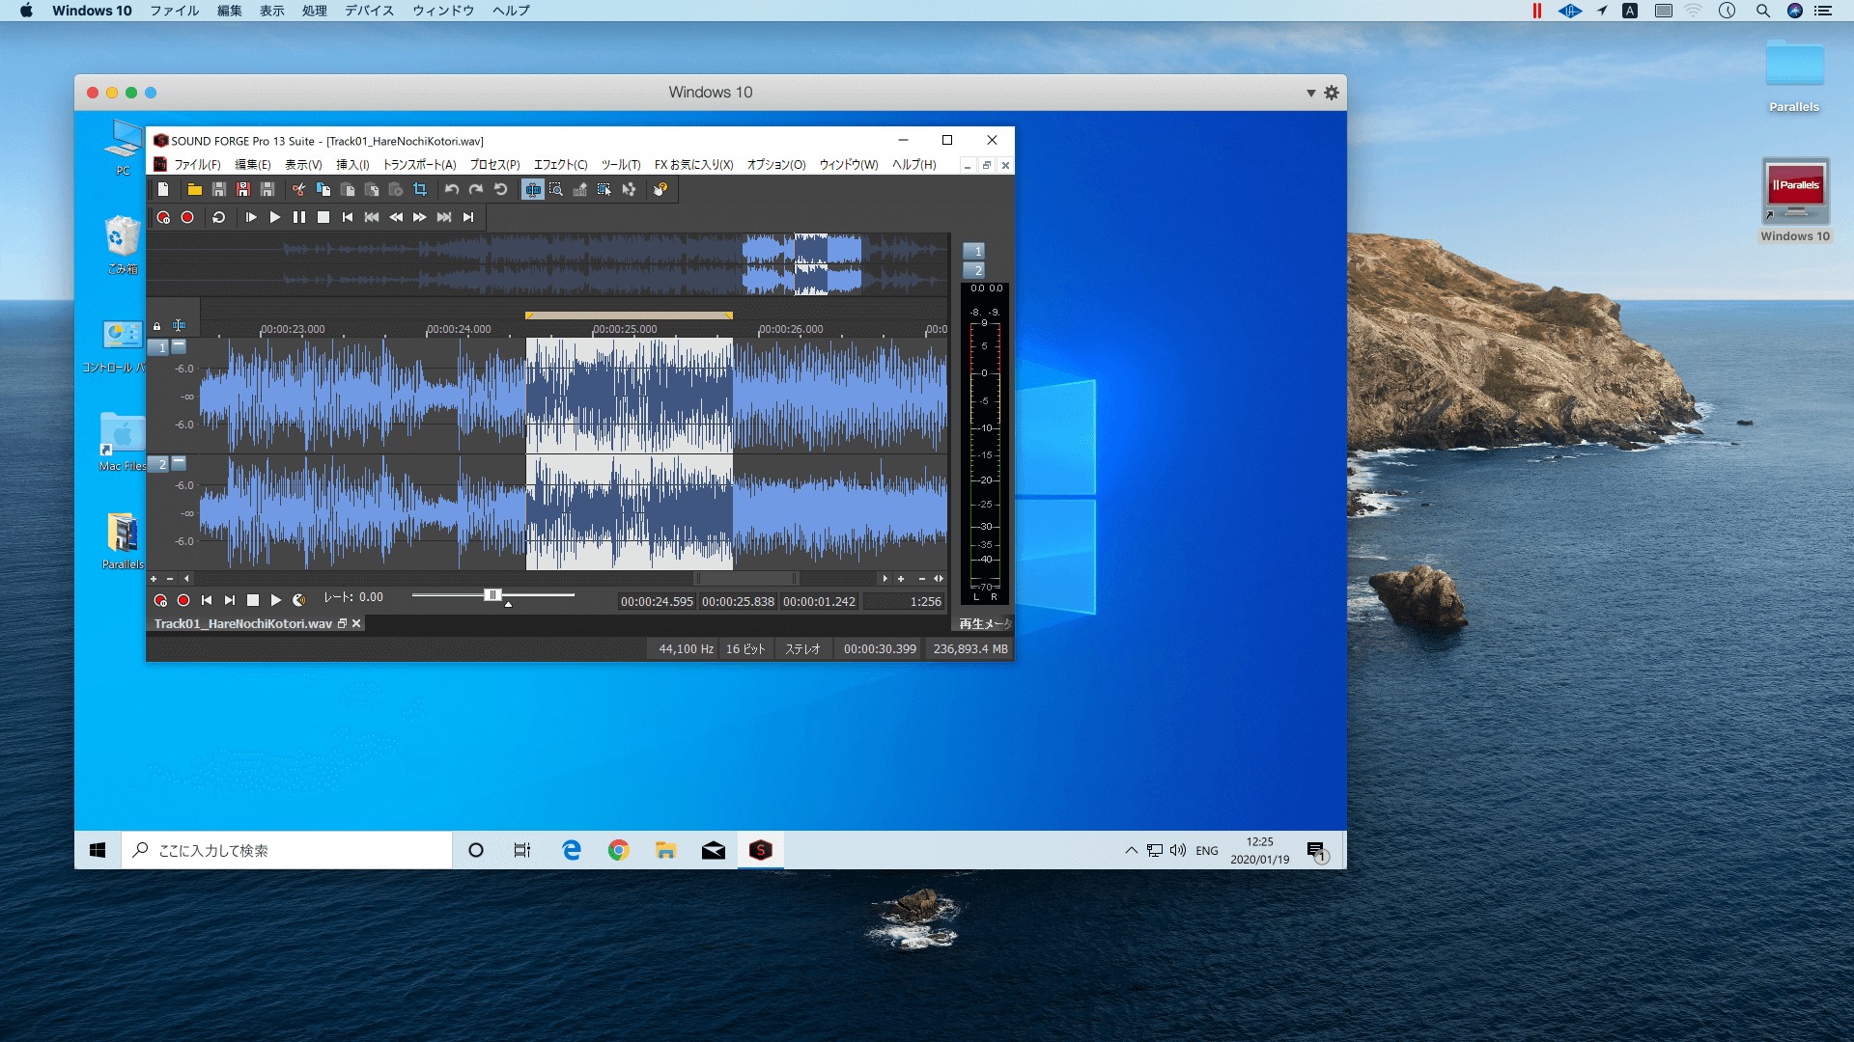The height and width of the screenshot is (1042, 1854).
Task: Select the Magnify tool
Action: tap(556, 190)
